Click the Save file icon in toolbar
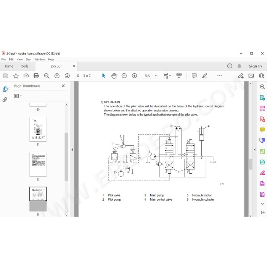This screenshot has height=267, width=267. [x=6, y=76]
